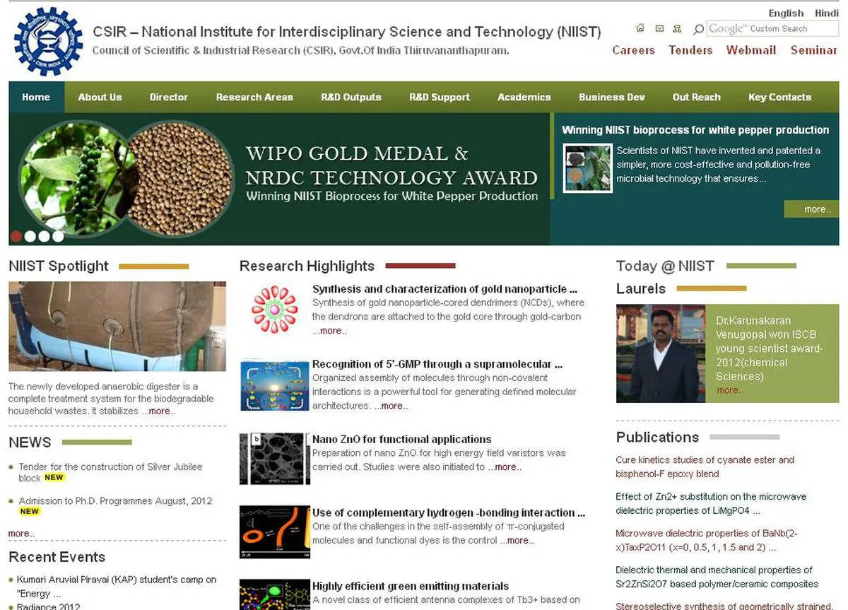Open Kumari Aruvial Piravai student's camp event
Viewport: 848px width, 610px height.
[x=117, y=587]
